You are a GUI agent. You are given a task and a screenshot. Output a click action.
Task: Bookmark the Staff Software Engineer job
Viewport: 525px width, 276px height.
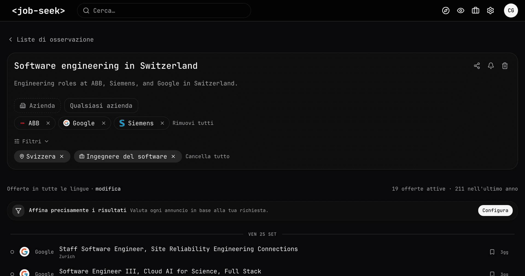[492, 252]
